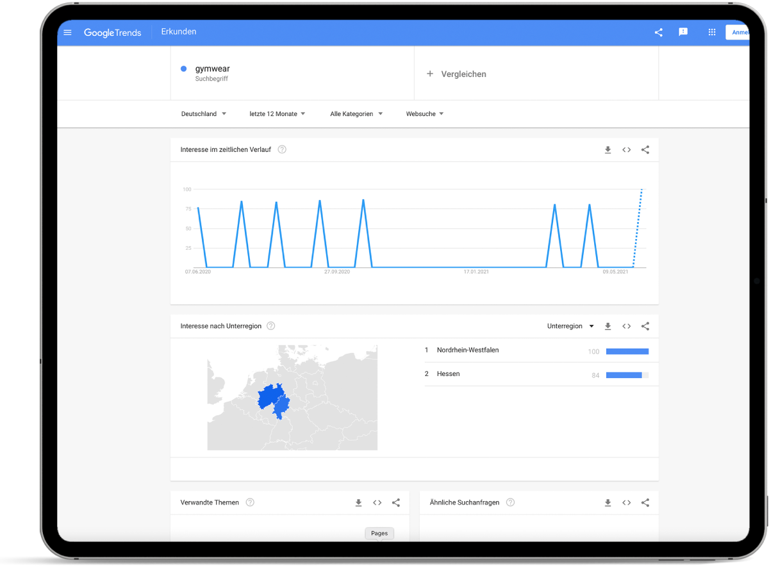Share the Ähnliche Suchanfragen widget
Image resolution: width=769 pixels, height=576 pixels.
click(645, 503)
